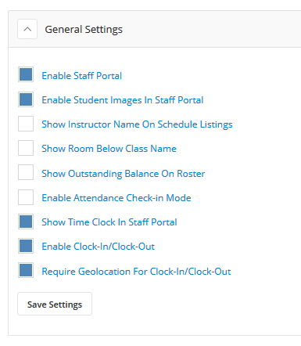Click the Enable Staff Portal label
301x346 pixels.
coord(82,76)
